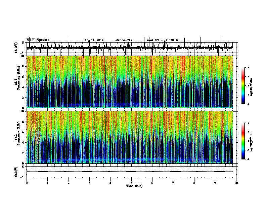Click the "station=ITK" header label
Viewport: 266px width, 205px height.
[x=124, y=40]
